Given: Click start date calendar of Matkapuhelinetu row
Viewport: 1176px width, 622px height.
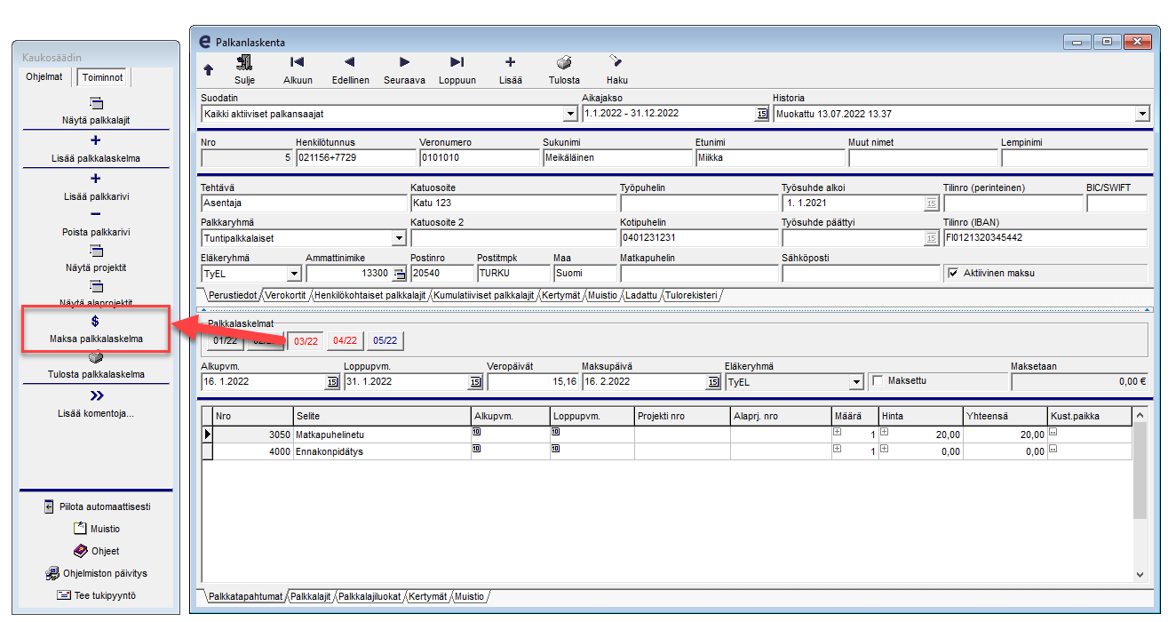Looking at the screenshot, I should [x=476, y=432].
